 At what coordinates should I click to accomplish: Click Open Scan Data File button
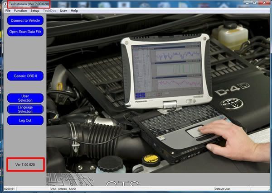click(25, 32)
